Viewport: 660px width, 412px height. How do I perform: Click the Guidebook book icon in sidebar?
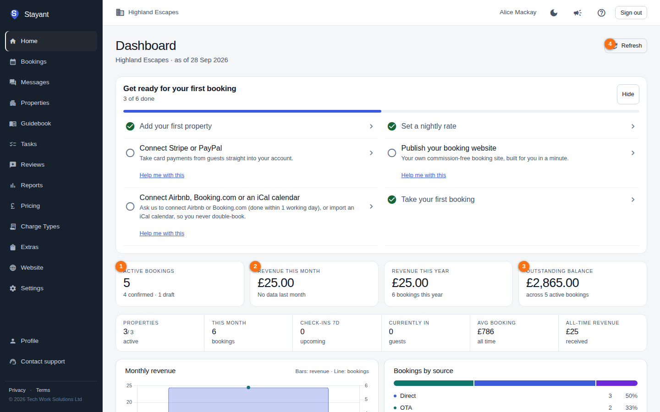click(x=13, y=124)
